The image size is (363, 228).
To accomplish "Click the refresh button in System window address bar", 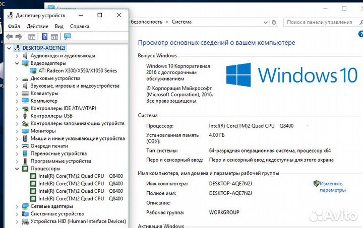I will pyautogui.click(x=274, y=22).
